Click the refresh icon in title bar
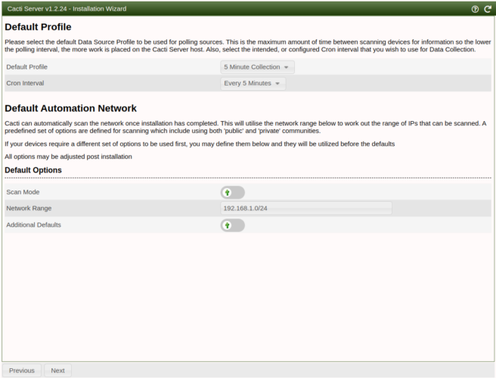This screenshot has height=378, width=496. coord(488,9)
